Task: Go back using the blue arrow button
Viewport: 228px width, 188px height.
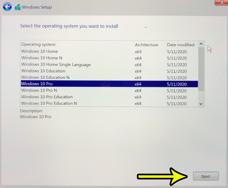Action: click(7, 7)
